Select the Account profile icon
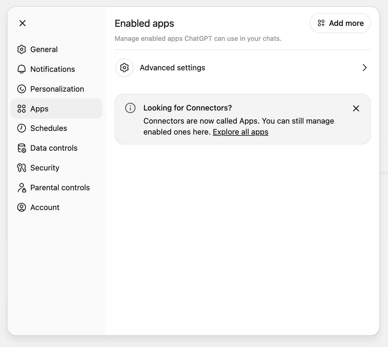Screen dimensions: 388x347 pyautogui.click(x=22, y=207)
